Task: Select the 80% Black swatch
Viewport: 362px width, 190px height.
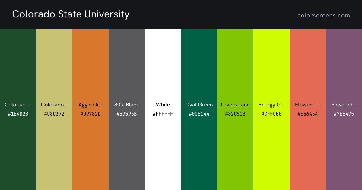Action: (127, 109)
